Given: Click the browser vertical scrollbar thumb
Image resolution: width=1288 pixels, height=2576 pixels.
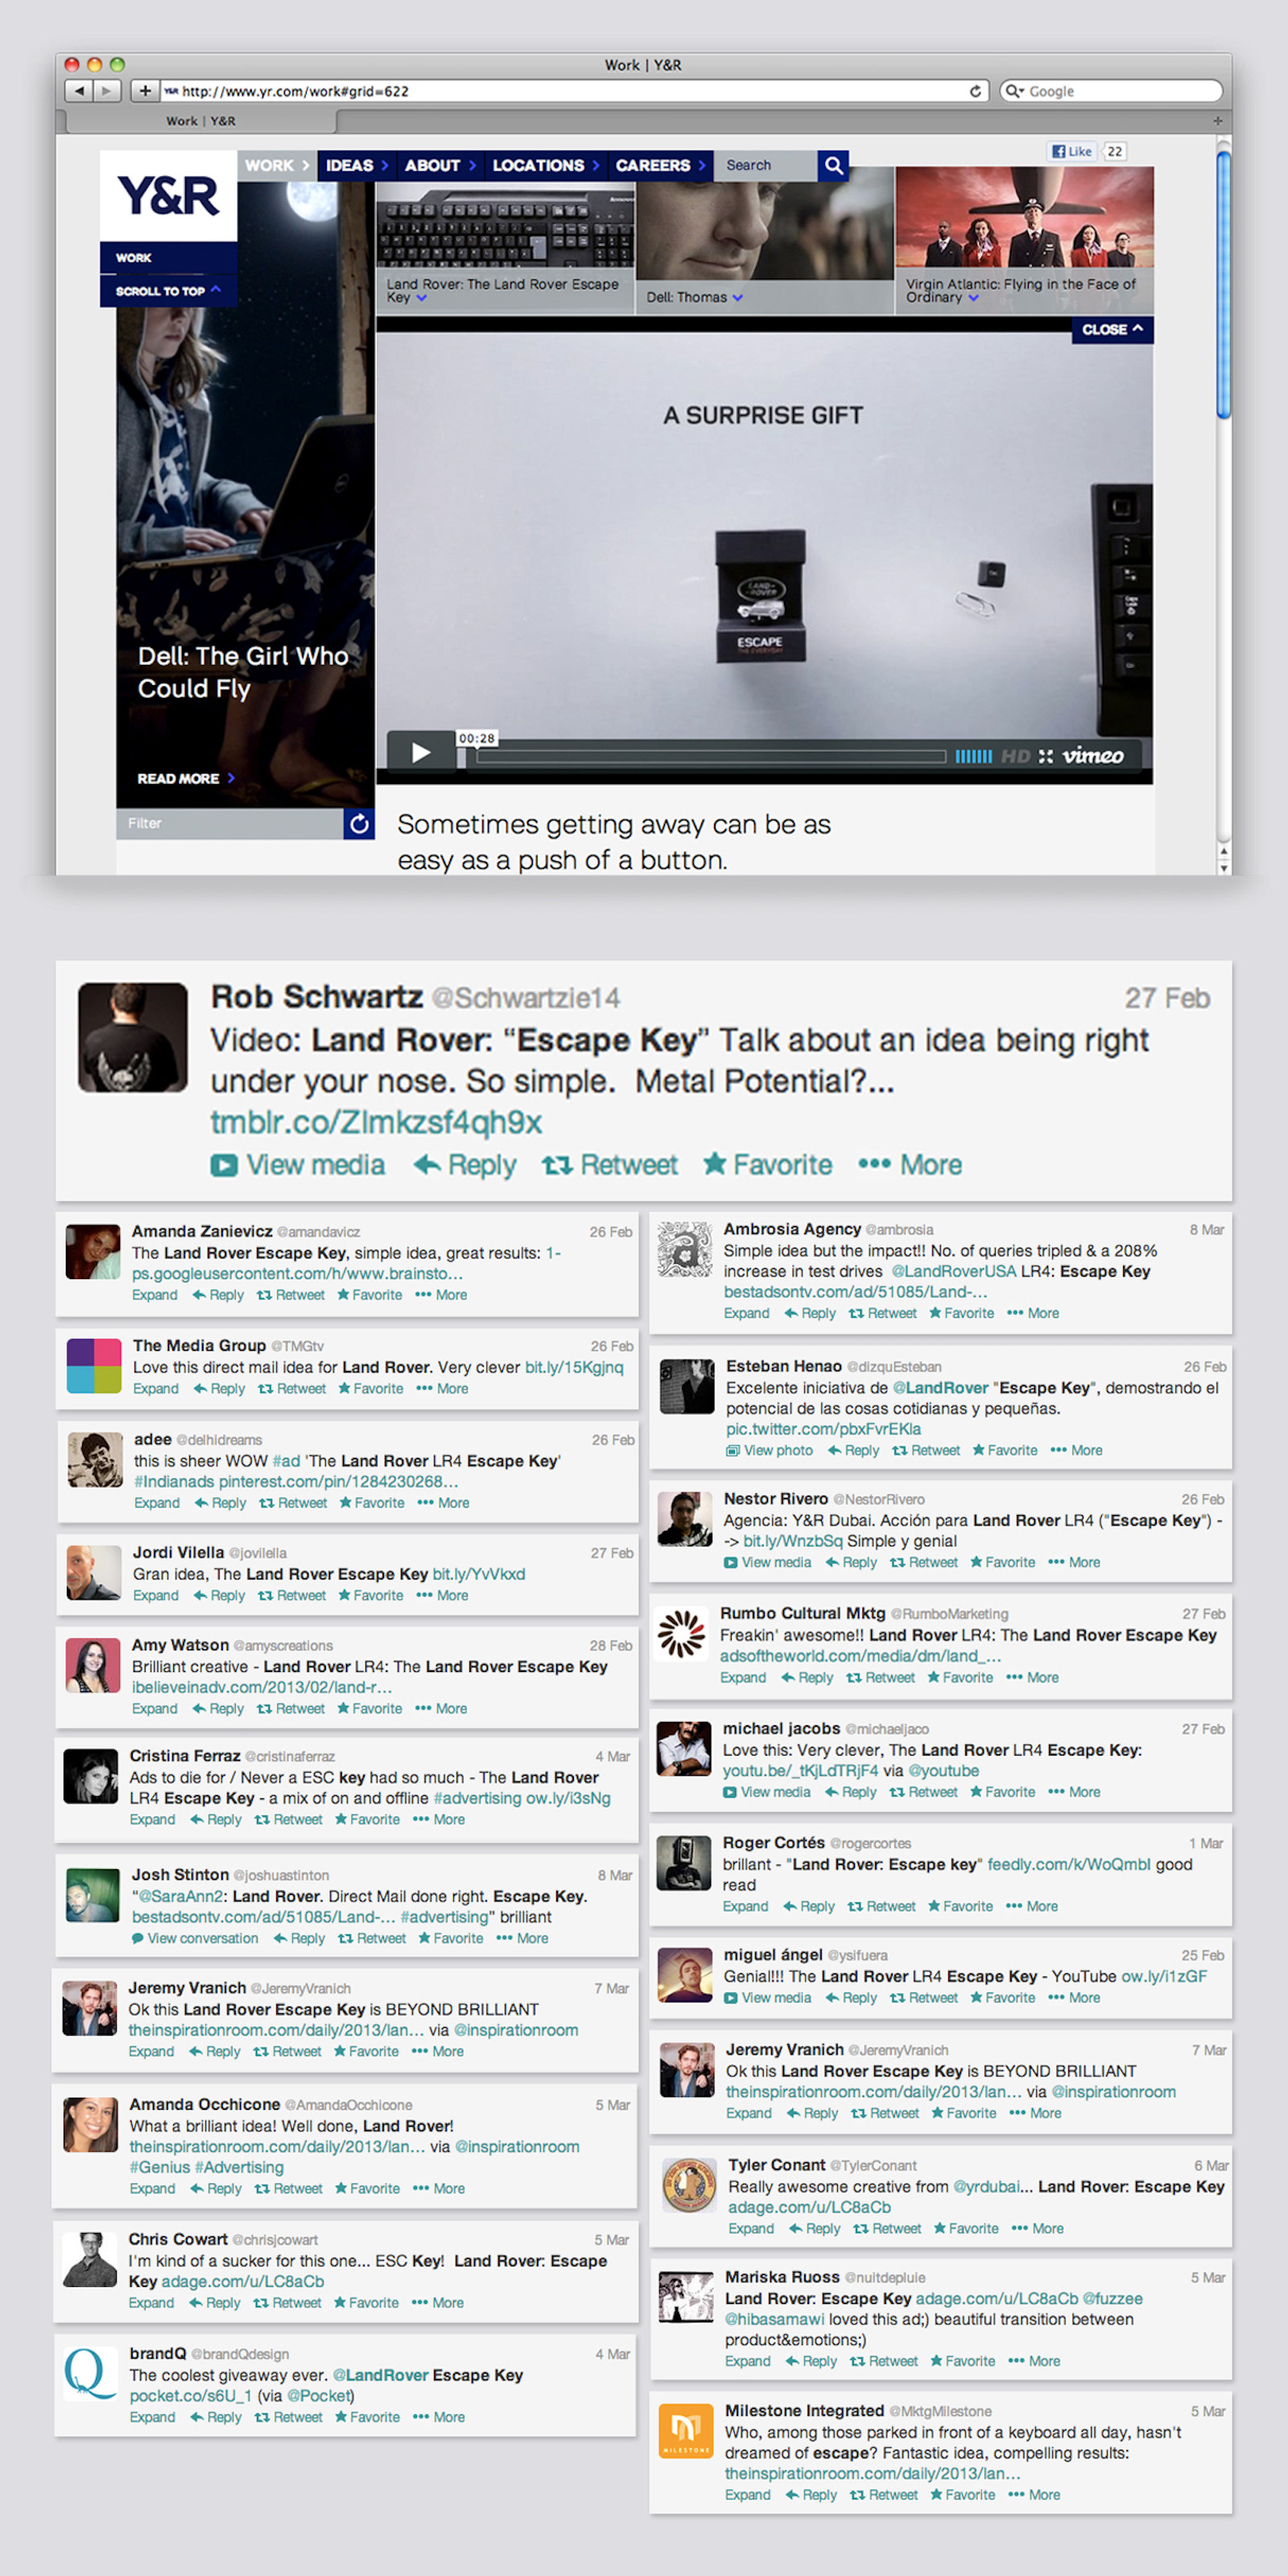Looking at the screenshot, I should click(x=1223, y=285).
